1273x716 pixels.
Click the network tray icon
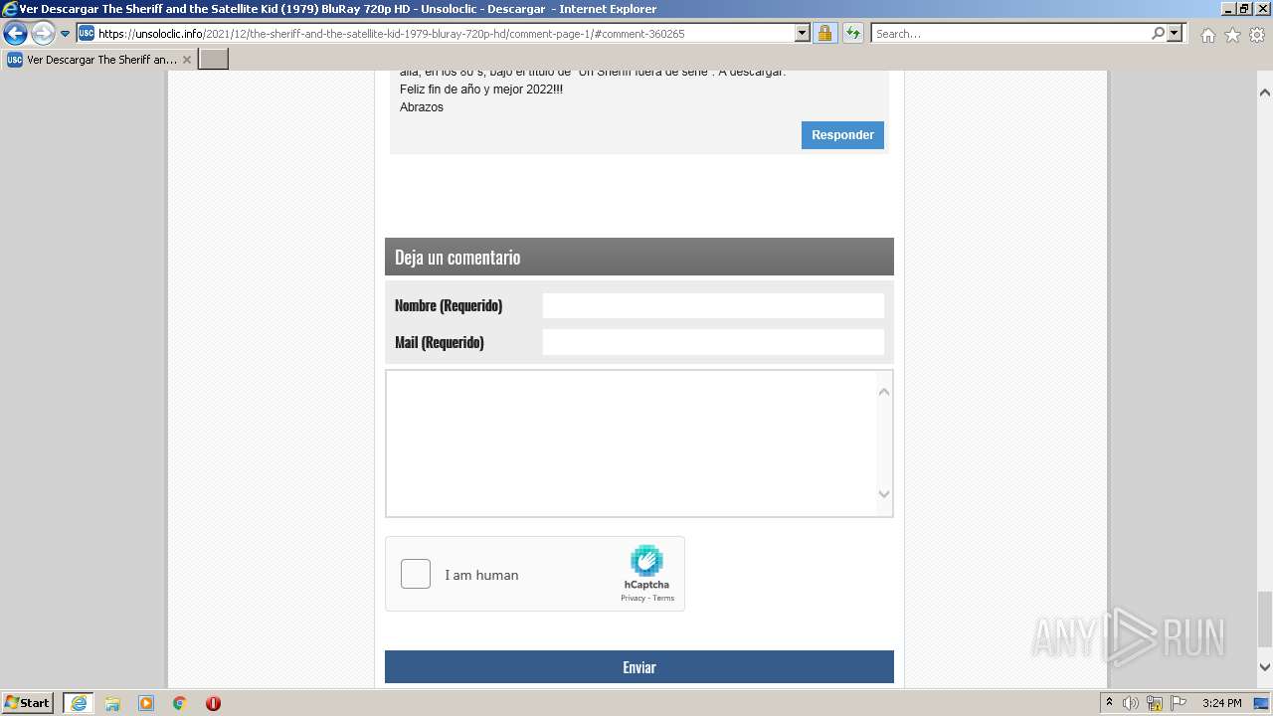(1155, 703)
